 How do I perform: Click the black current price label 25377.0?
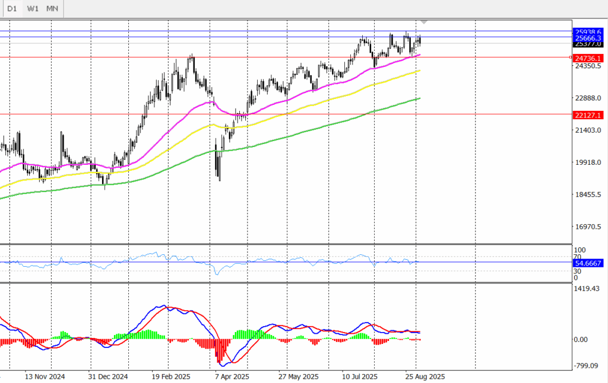(588, 44)
